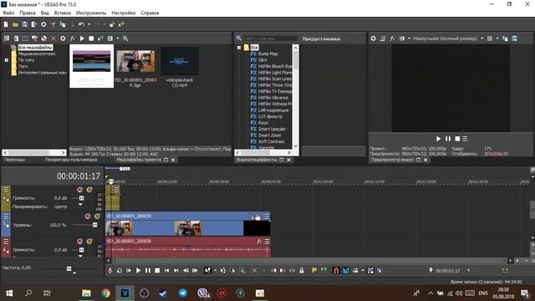Open the Справка menu
Screen dimensions: 535x301
pos(150,13)
